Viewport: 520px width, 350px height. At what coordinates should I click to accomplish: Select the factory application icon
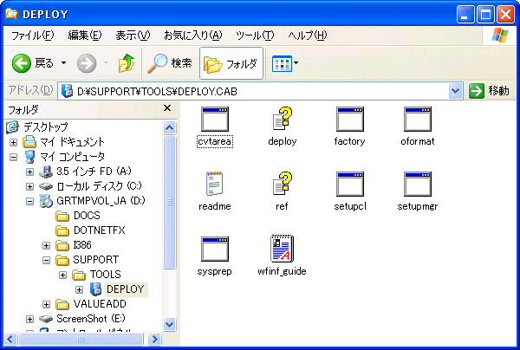click(x=350, y=120)
